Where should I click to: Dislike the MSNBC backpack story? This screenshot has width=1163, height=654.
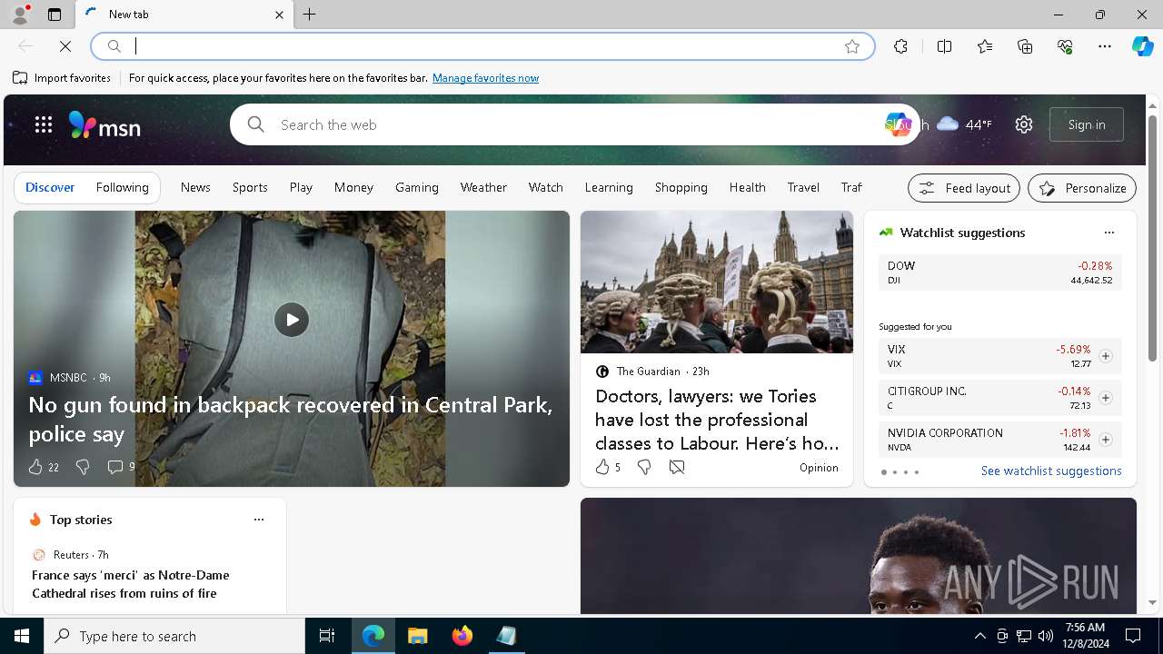tap(83, 467)
